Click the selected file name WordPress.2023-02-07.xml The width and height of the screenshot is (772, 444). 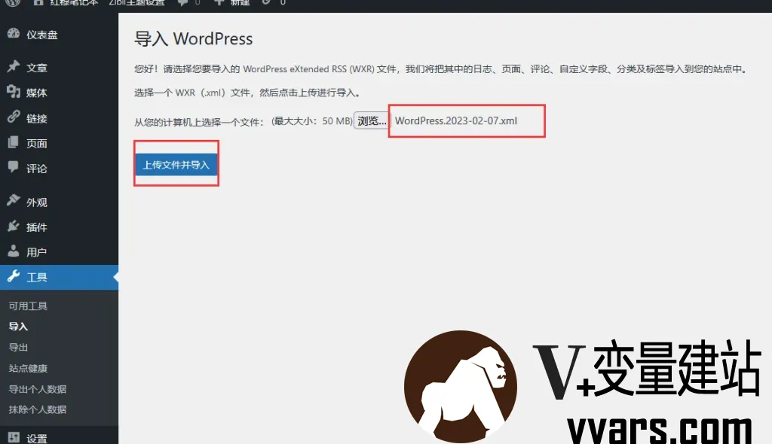click(456, 120)
